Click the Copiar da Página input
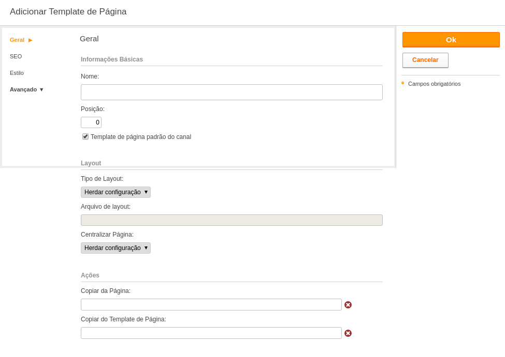505x357 pixels. click(x=211, y=305)
